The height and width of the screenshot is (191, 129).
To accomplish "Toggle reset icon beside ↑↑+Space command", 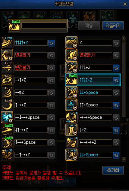I will 116,105.
